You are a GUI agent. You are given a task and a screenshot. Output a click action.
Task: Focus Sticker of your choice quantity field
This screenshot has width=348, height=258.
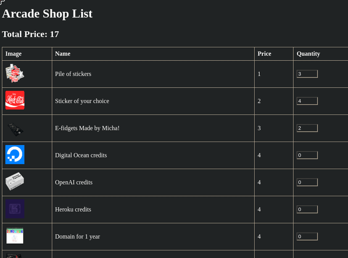[307, 101]
